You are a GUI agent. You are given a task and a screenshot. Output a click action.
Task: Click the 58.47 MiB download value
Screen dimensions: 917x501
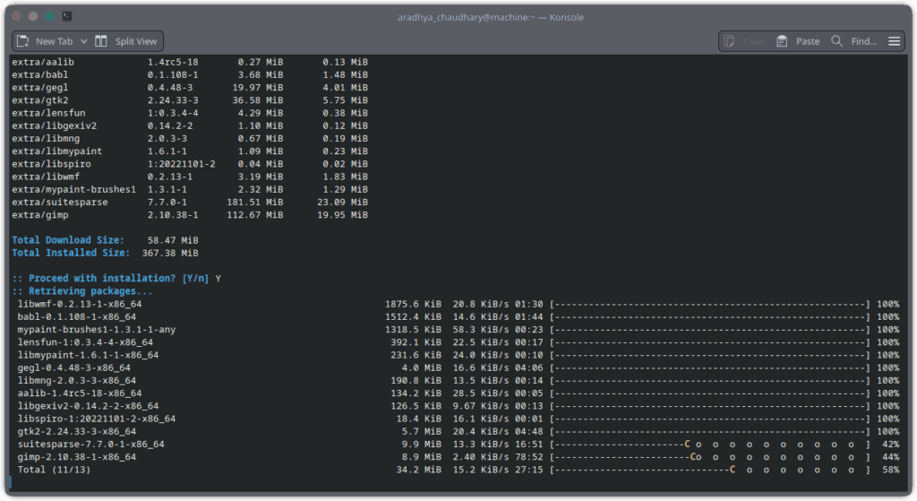pyautogui.click(x=173, y=240)
